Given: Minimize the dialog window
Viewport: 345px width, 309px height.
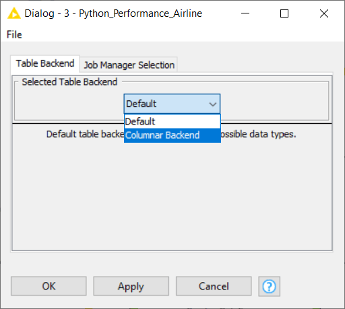Looking at the screenshot, I should pos(245,13).
